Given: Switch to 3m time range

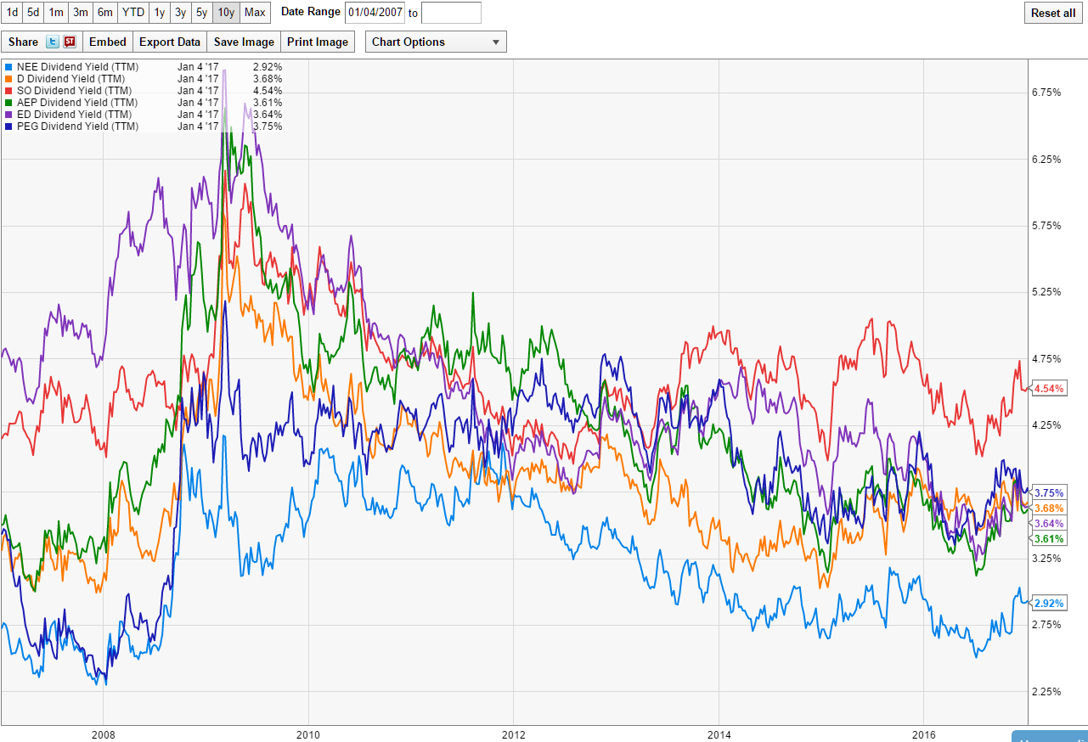Looking at the screenshot, I should [80, 13].
